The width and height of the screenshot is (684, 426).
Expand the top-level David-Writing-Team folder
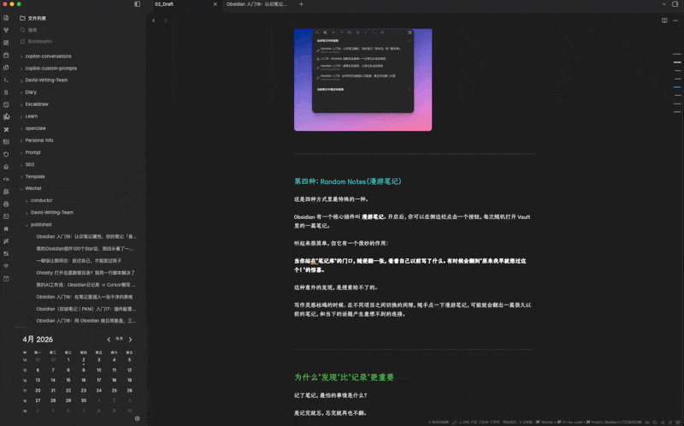[46, 80]
